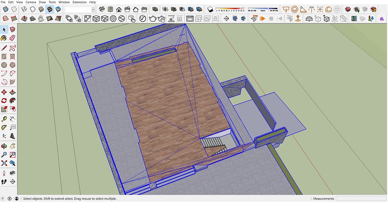Choose the Freehand drawing tool
Image resolution: width=388 pixels, height=208 pixels.
[x=13, y=48]
